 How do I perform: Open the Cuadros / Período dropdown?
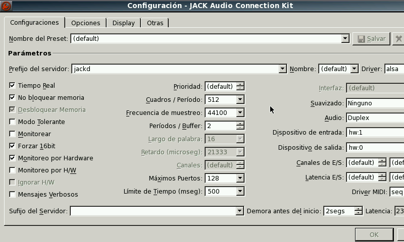pyautogui.click(x=240, y=99)
